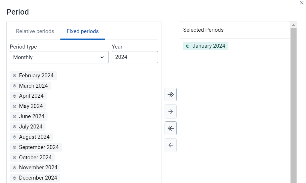
Task: Choose the November 2024 period
Action: 35,168
